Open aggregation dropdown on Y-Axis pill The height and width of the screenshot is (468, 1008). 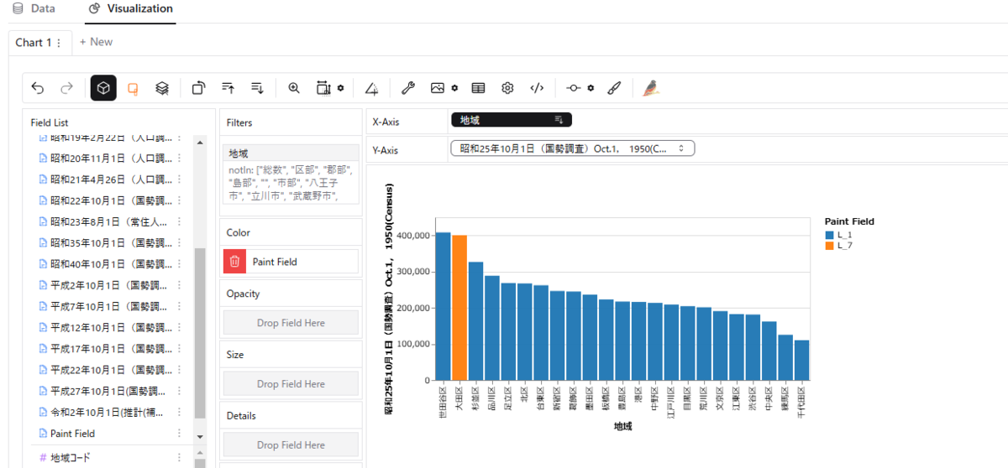point(681,148)
